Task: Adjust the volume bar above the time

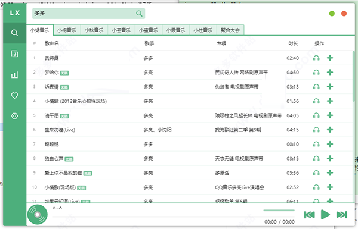Action: pyautogui.click(x=279, y=210)
